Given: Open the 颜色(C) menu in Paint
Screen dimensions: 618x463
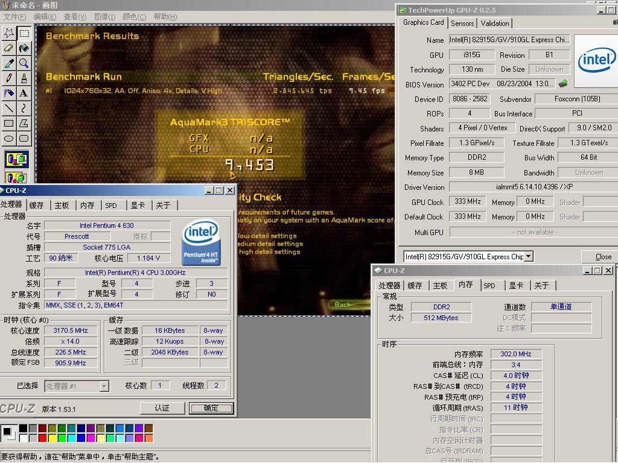Looking at the screenshot, I should tap(135, 16).
